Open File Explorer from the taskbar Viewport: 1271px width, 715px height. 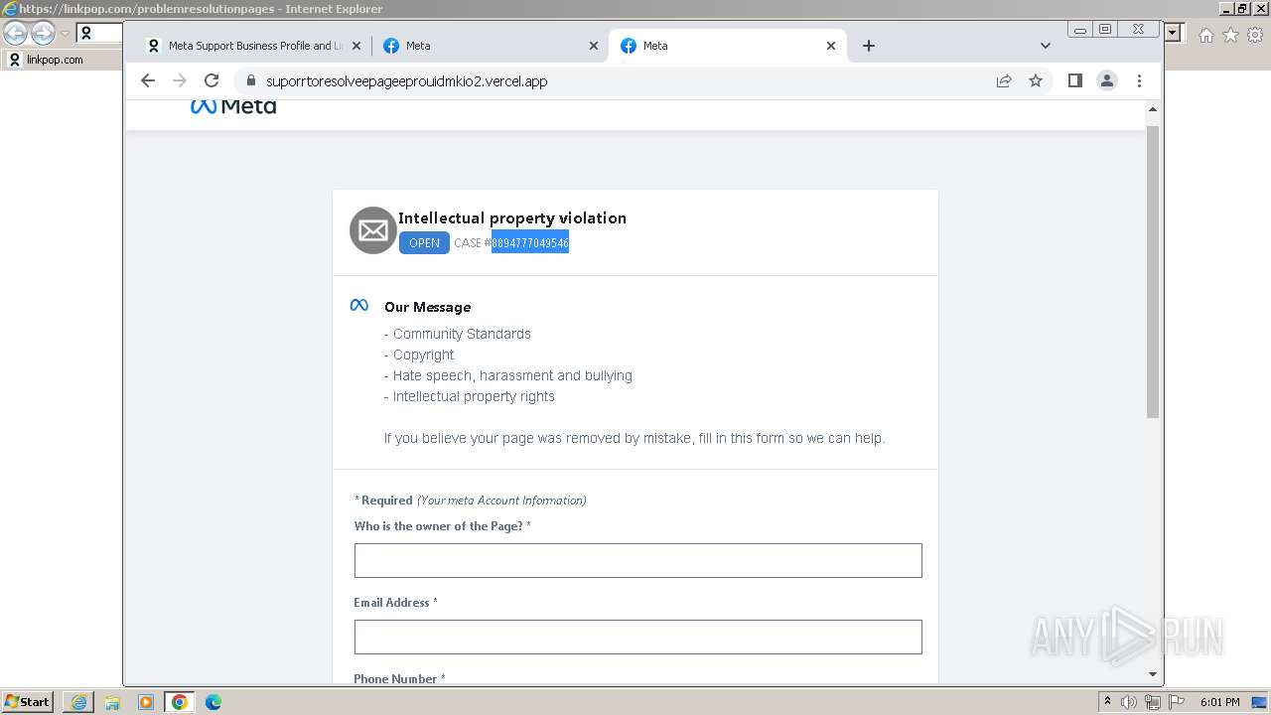point(112,702)
